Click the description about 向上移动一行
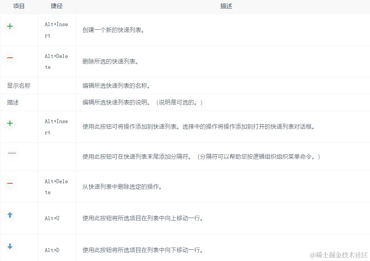 143,218
